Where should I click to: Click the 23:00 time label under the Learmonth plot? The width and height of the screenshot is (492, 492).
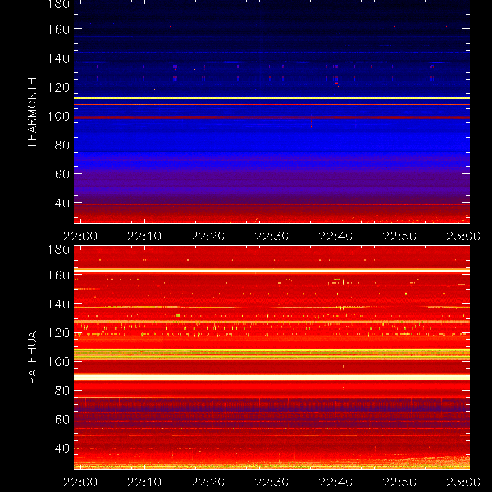click(464, 236)
